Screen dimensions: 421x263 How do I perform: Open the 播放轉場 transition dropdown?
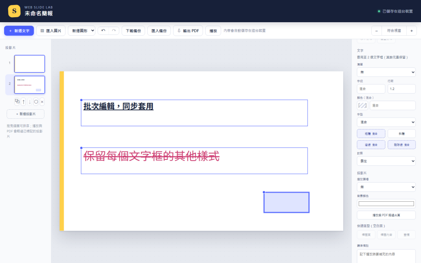pos(386,187)
